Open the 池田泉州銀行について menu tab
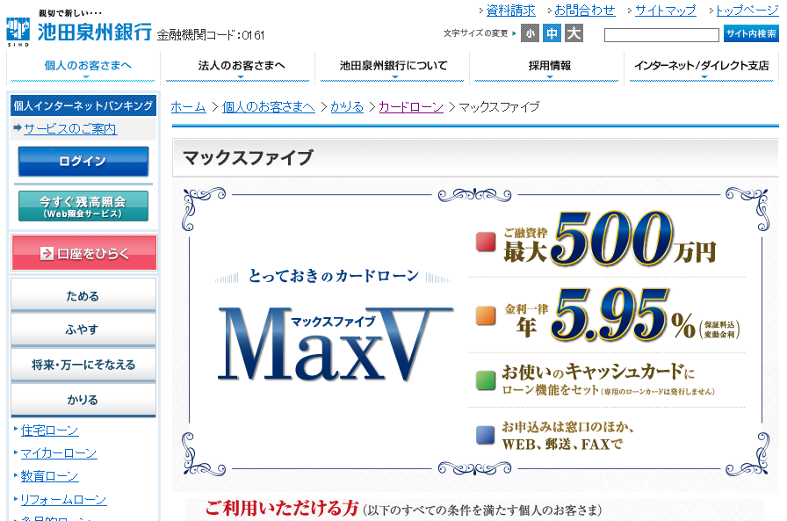787x521 pixels. pyautogui.click(x=393, y=68)
